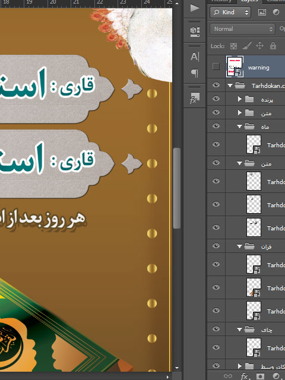
Task: Expand the collapsed متن group
Action: pos(240,112)
